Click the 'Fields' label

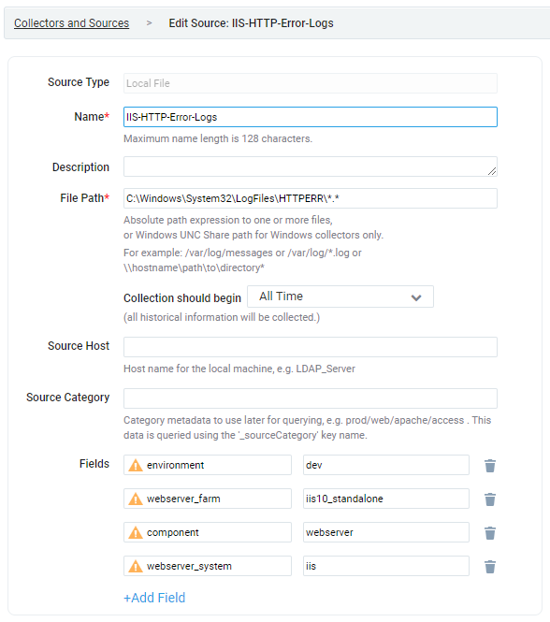94,464
